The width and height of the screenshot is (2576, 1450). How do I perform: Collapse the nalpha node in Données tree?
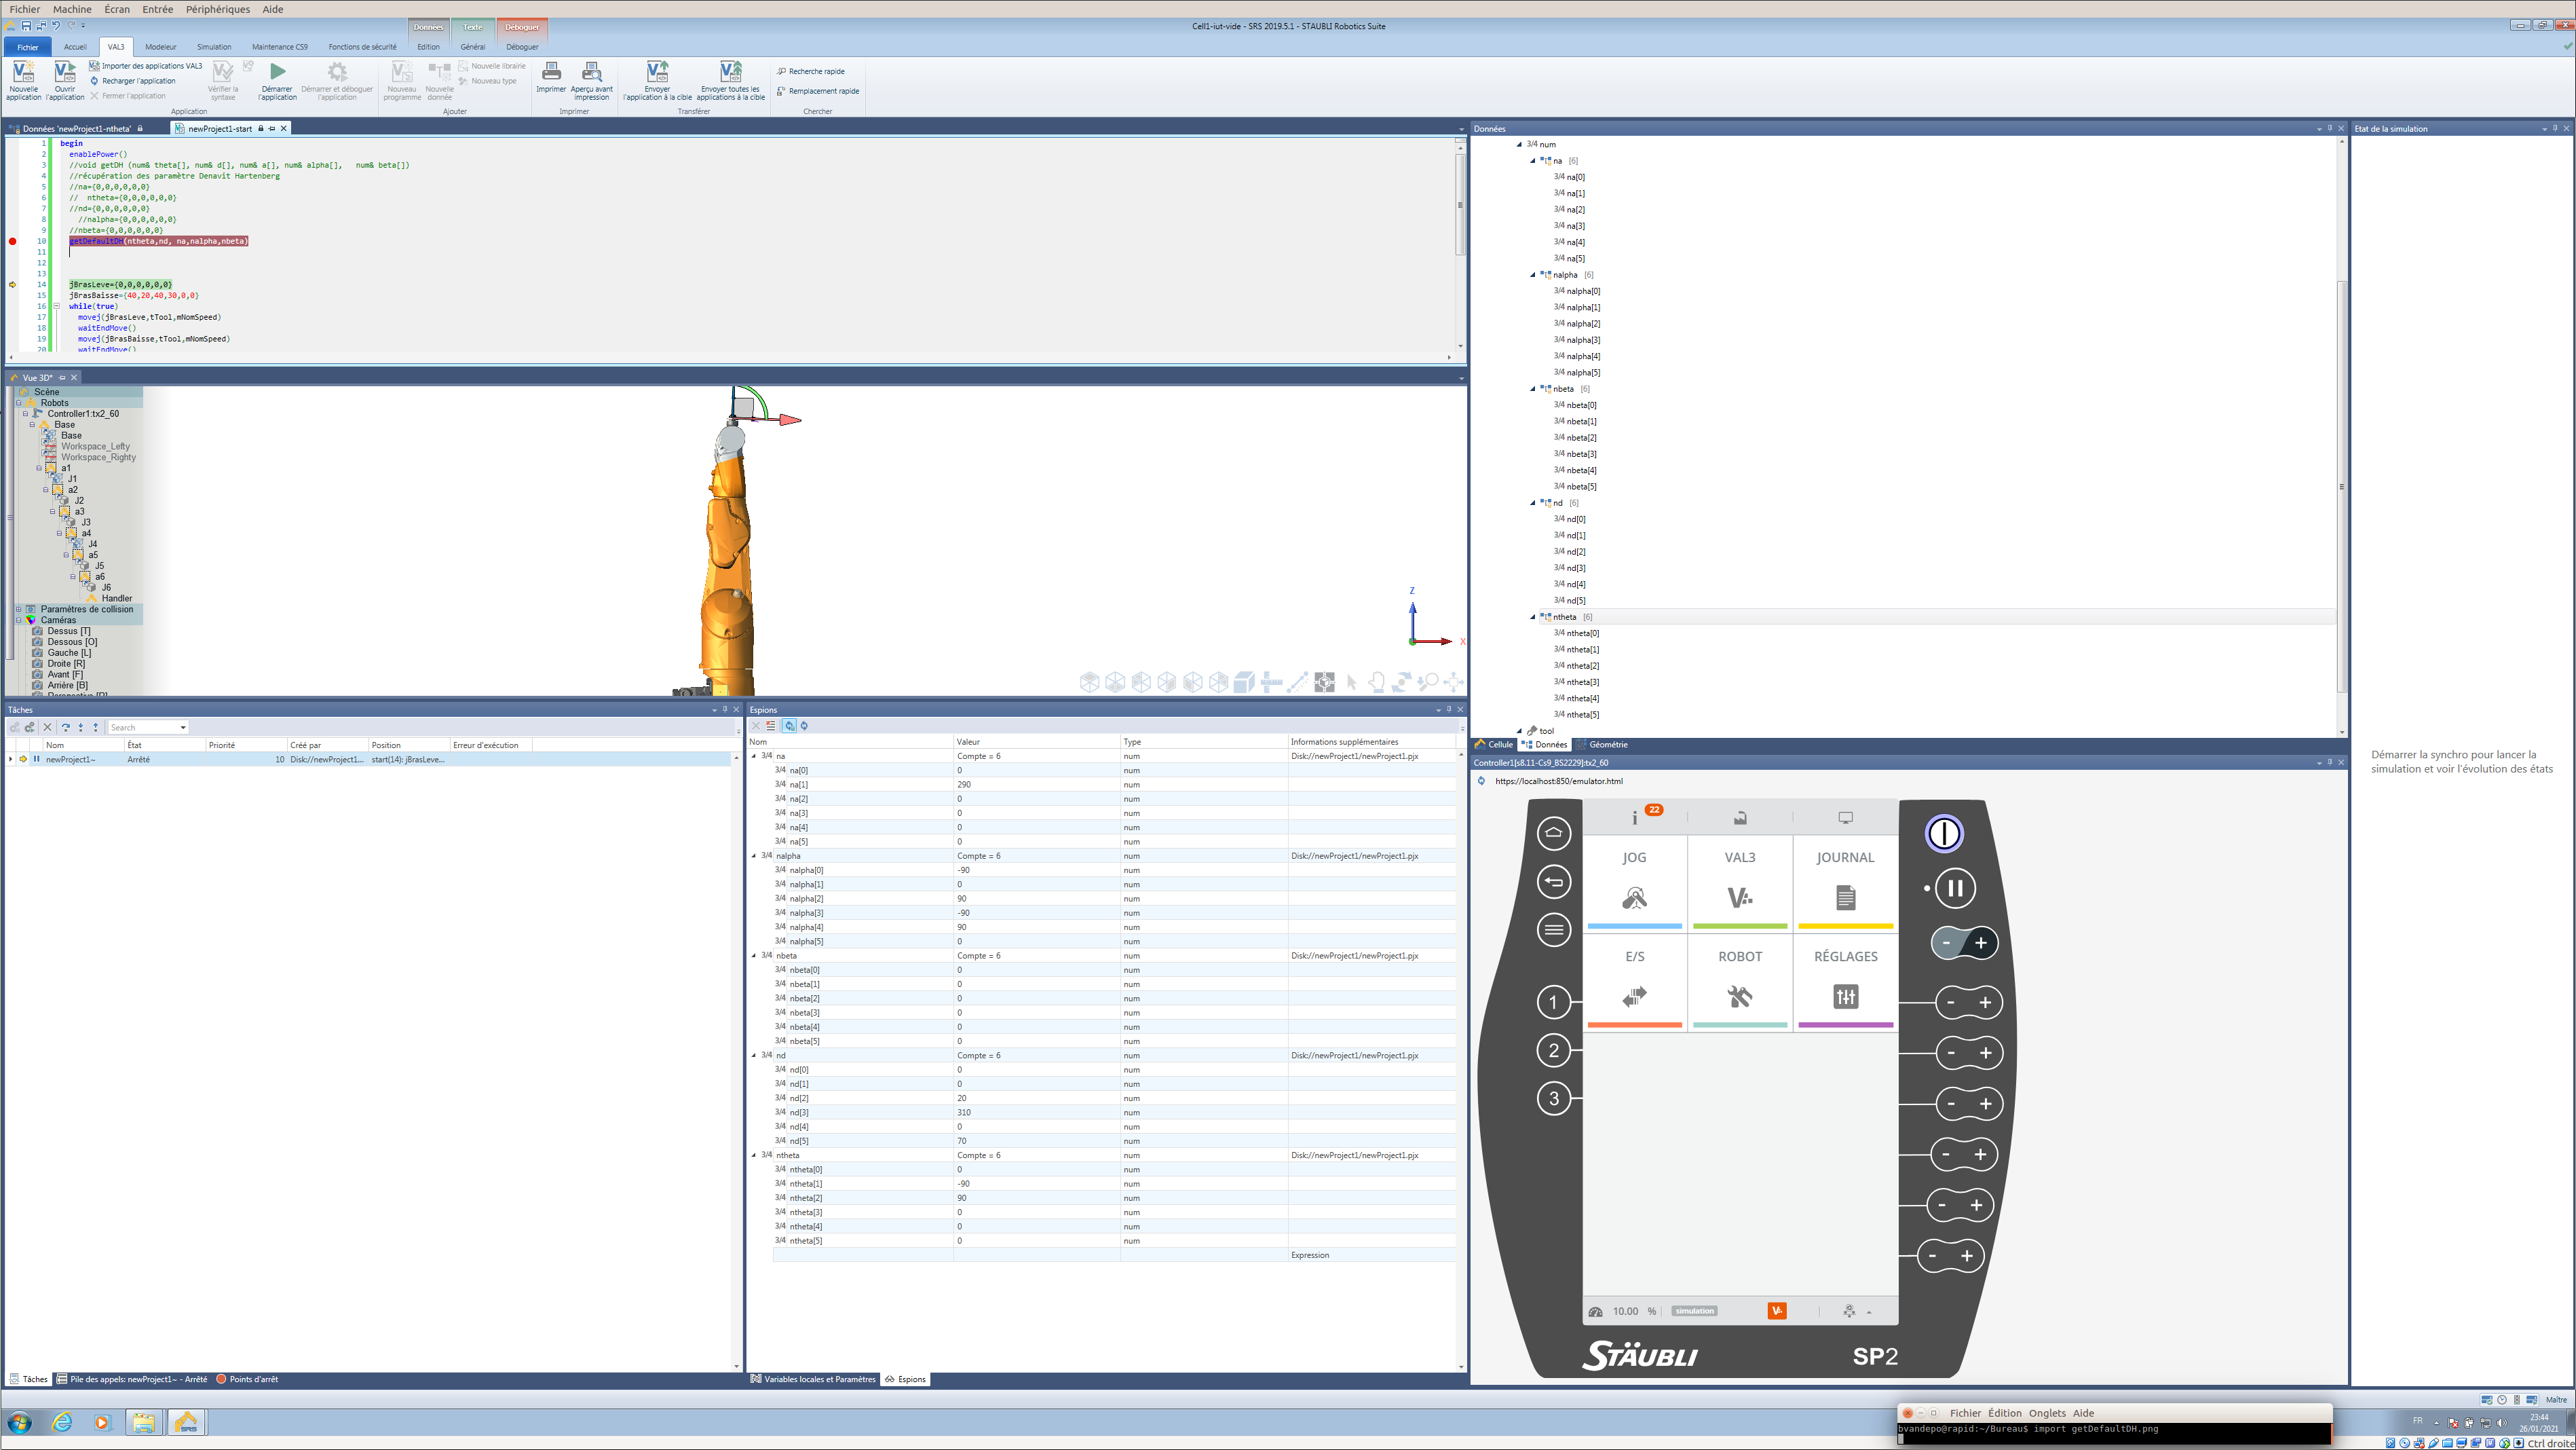point(1532,275)
